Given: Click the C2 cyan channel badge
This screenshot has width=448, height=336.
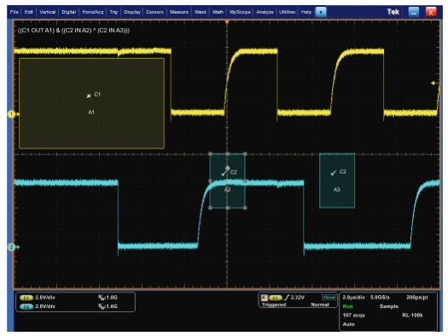Looking at the screenshot, I should tap(26, 307).
